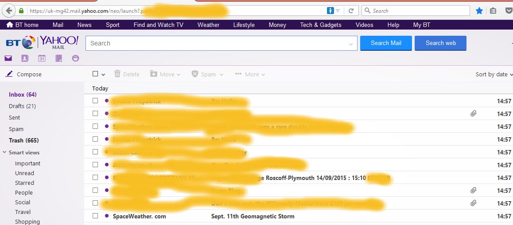
Task: Open Tech & Gadgets in the BT bar
Action: [320, 25]
